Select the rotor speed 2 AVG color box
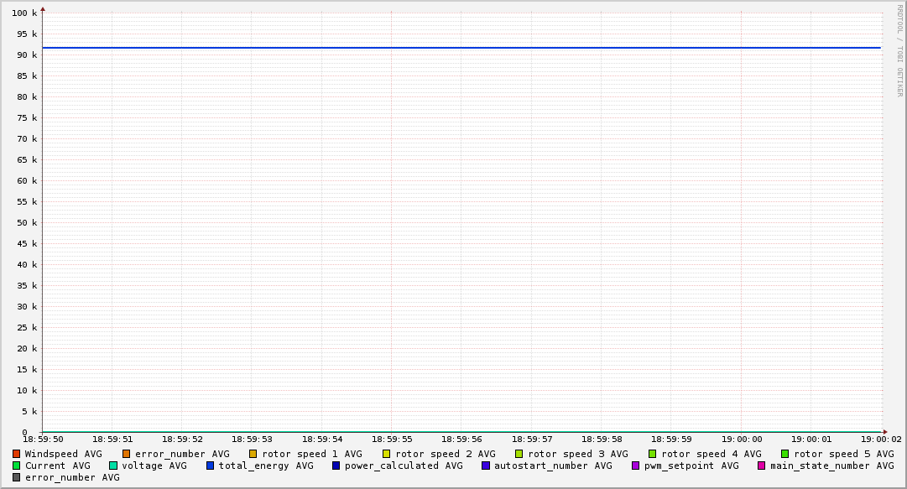 pos(387,454)
